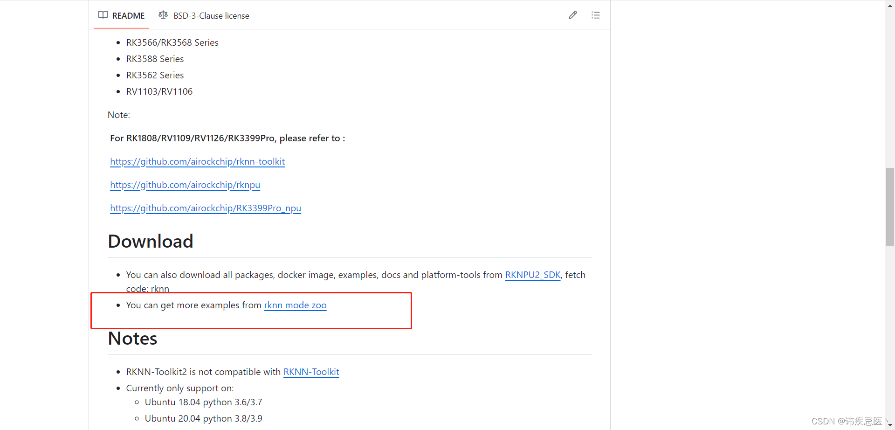
Task: Click the Ubuntu 18.04 python 3.6/3.7 item
Action: click(203, 402)
